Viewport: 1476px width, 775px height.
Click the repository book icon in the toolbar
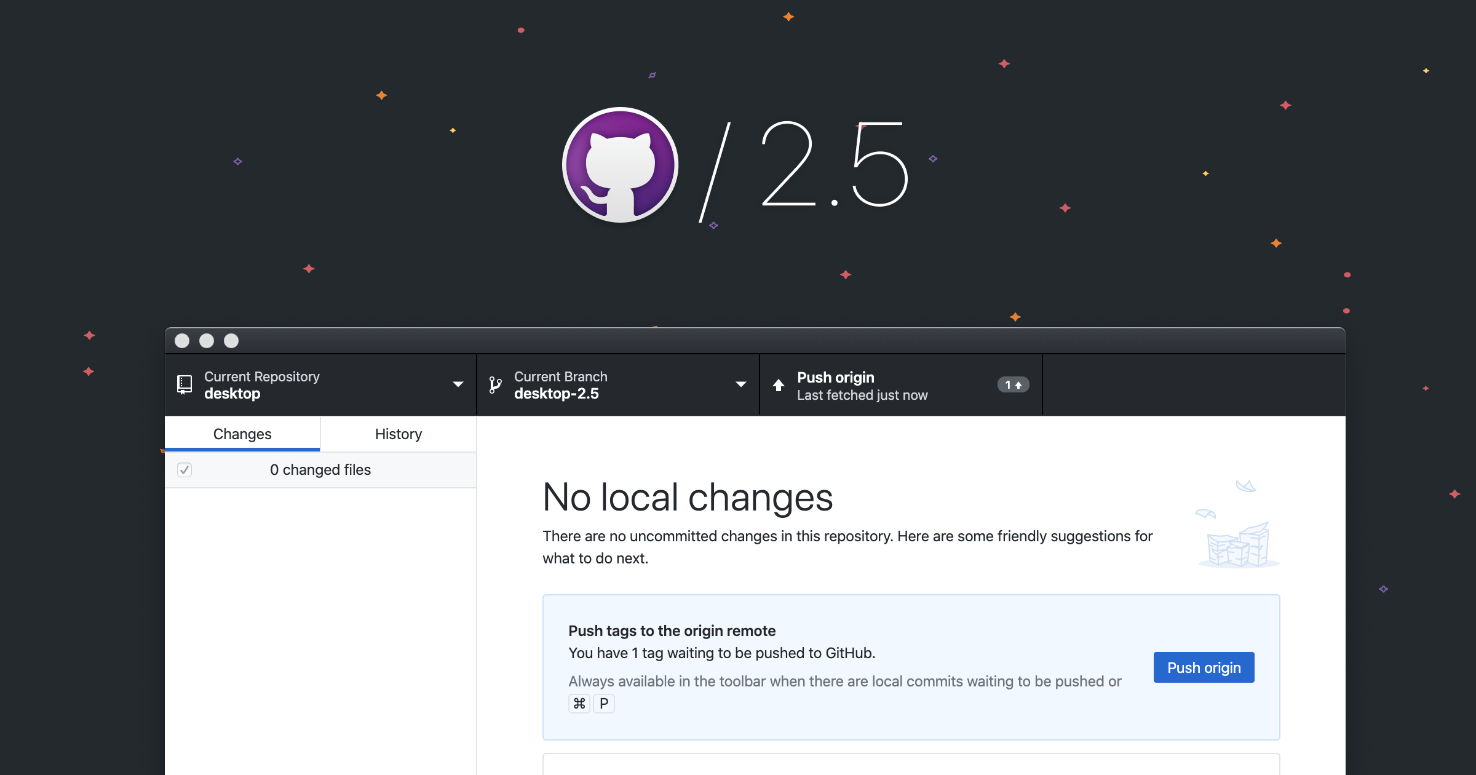tap(183, 384)
